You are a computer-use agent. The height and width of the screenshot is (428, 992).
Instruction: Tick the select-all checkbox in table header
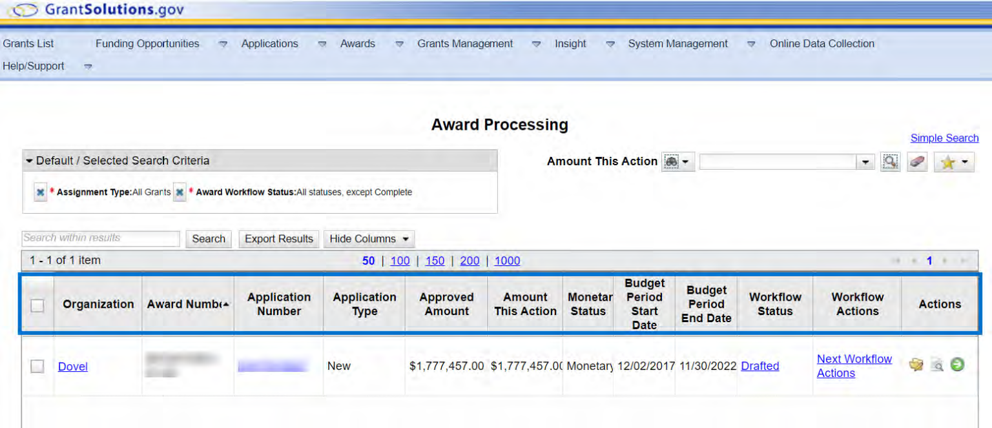click(37, 305)
